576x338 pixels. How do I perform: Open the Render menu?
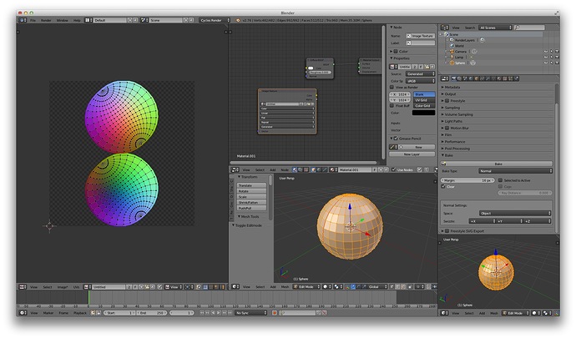pyautogui.click(x=46, y=20)
